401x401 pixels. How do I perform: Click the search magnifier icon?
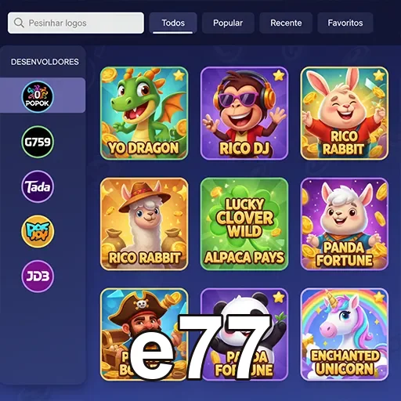[19, 23]
